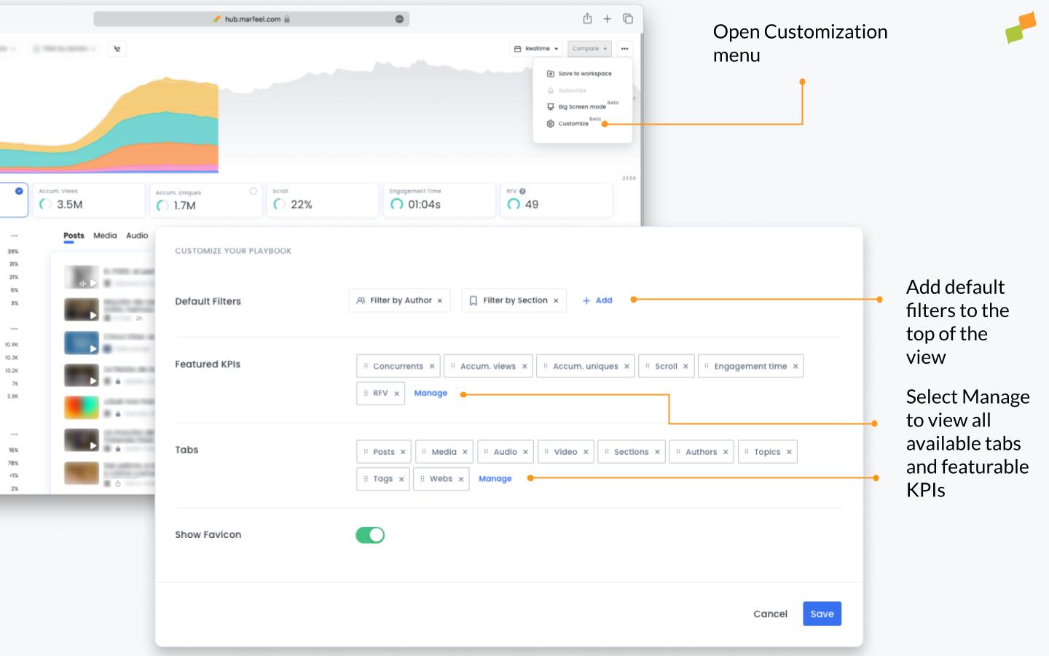The image size is (1049, 656).
Task: Open the first post thumbnail
Action: 81,277
